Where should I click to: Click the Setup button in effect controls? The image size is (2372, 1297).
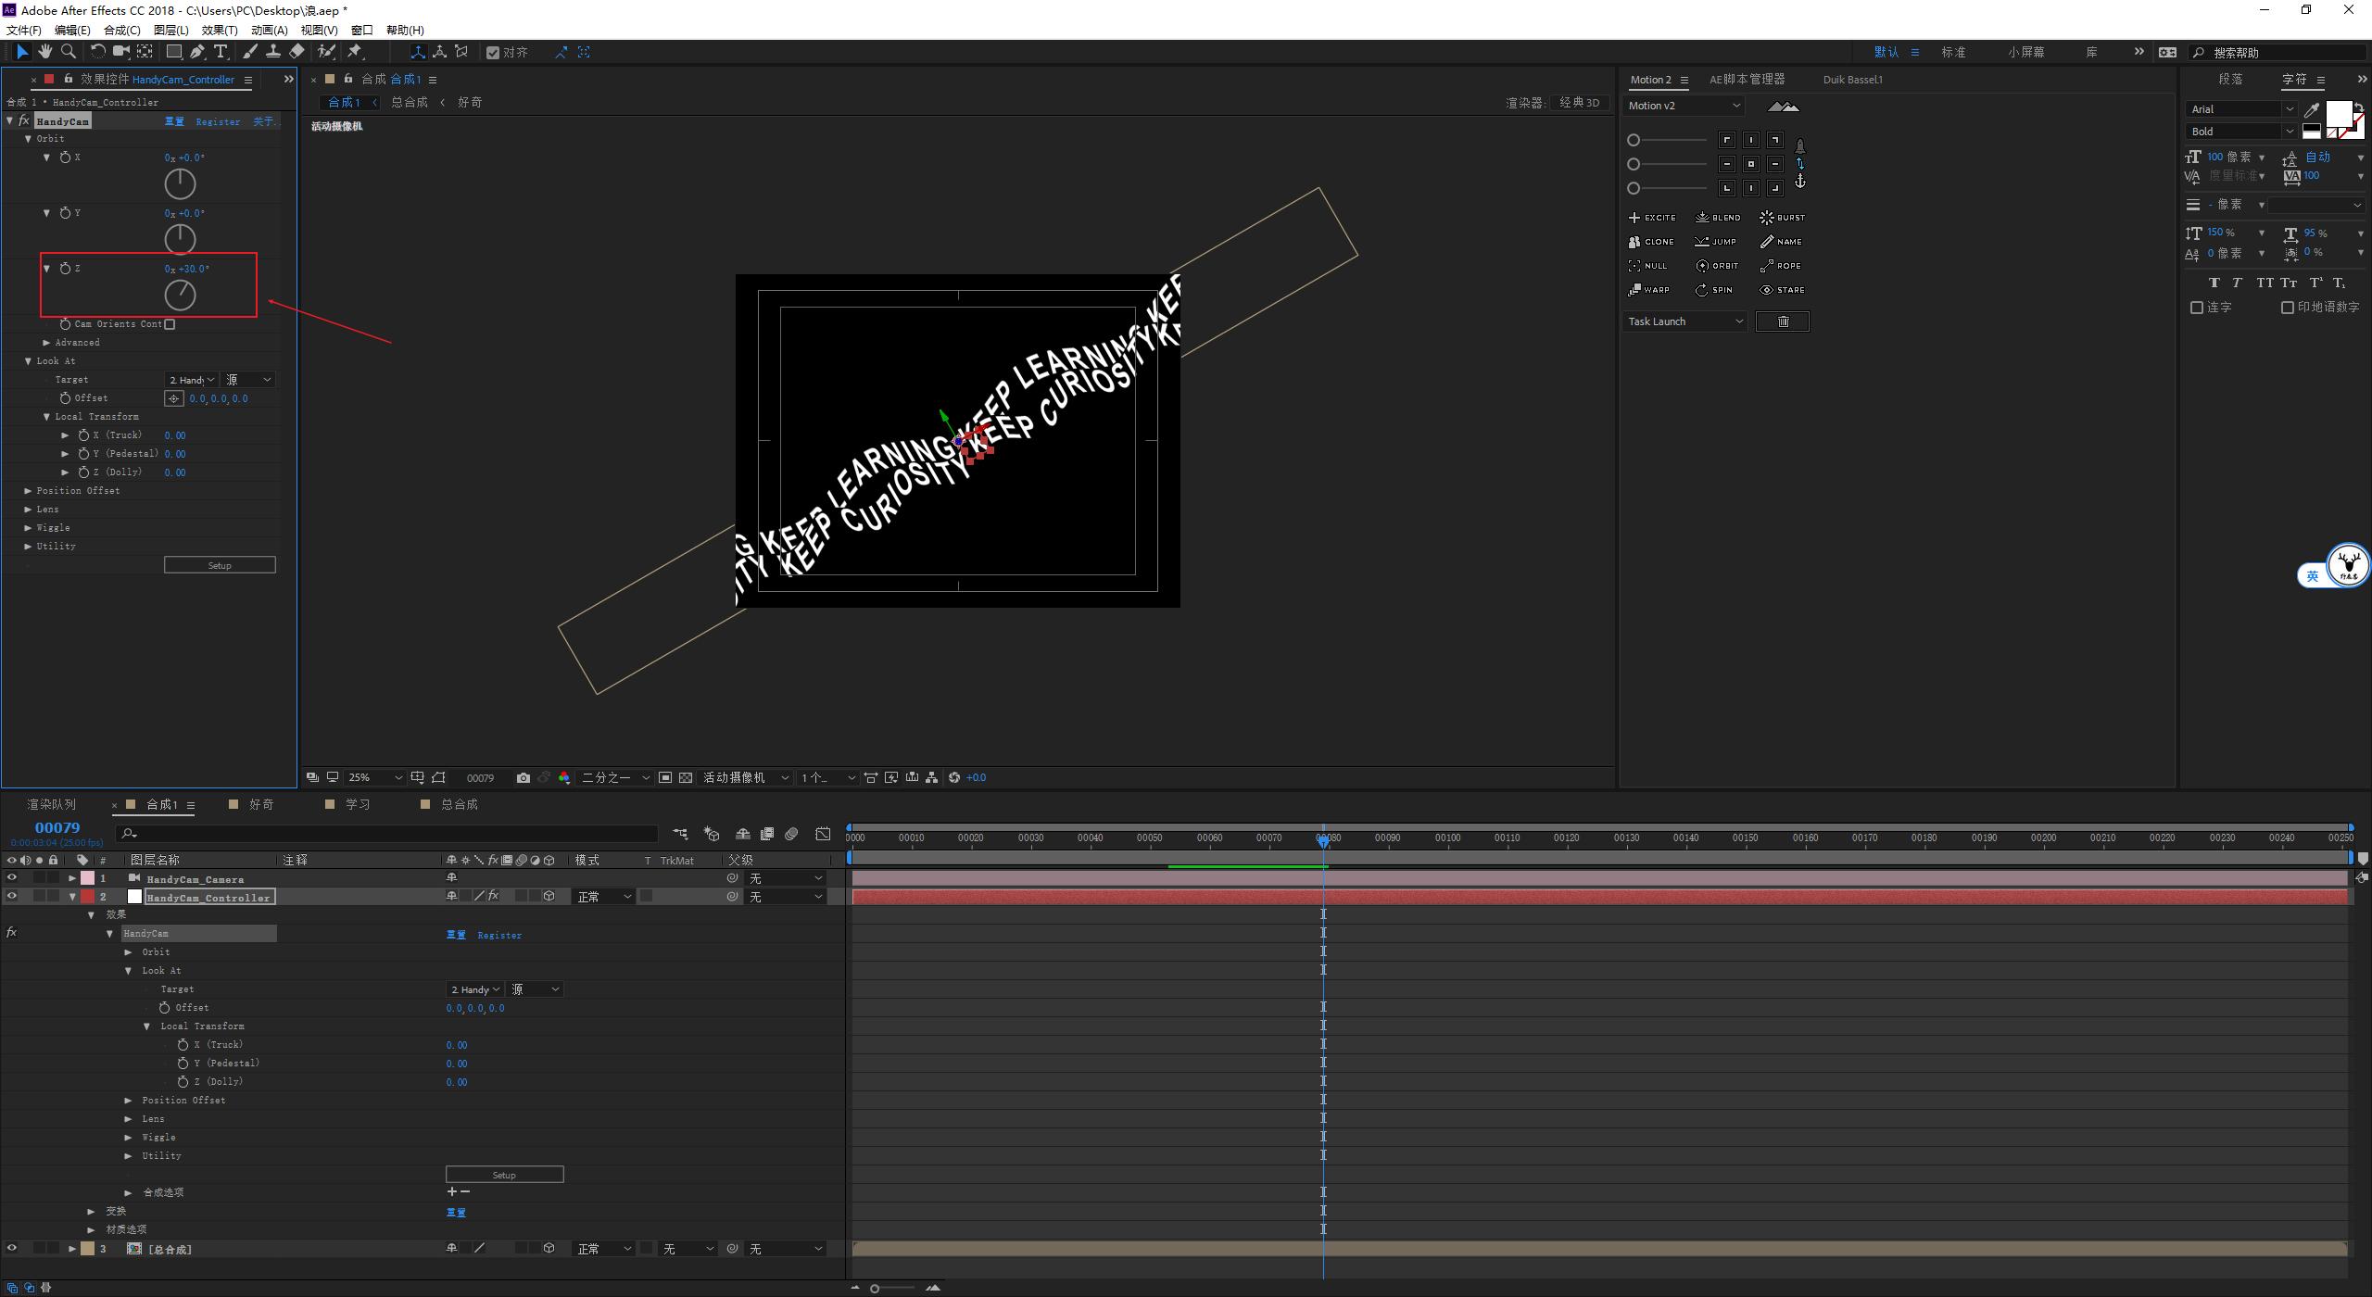(x=220, y=565)
